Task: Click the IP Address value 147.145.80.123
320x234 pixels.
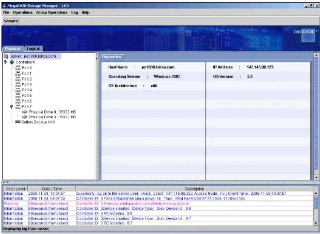Action: (x=260, y=67)
